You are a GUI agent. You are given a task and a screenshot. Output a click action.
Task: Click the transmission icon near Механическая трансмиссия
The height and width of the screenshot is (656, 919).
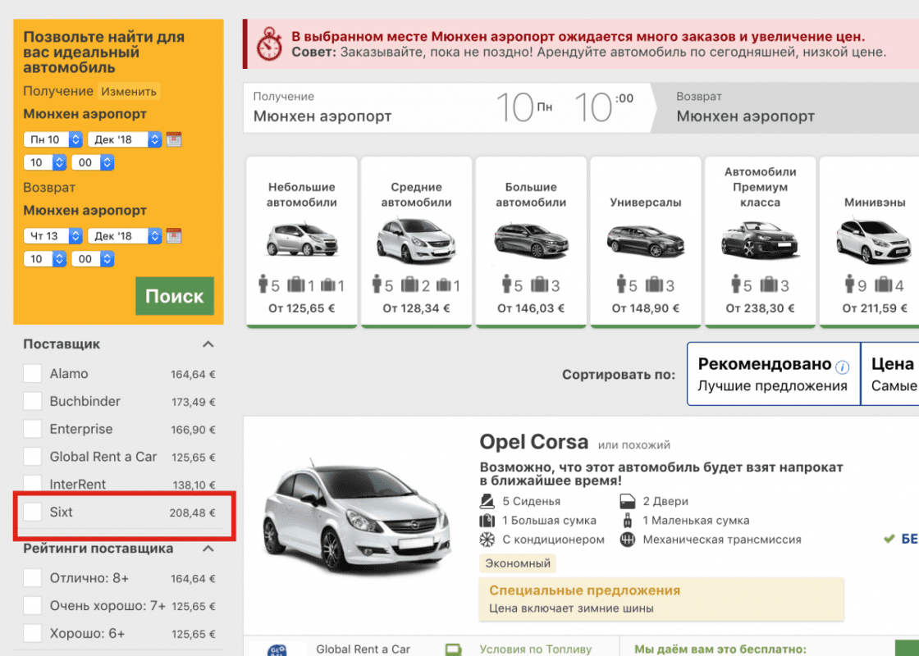point(626,540)
